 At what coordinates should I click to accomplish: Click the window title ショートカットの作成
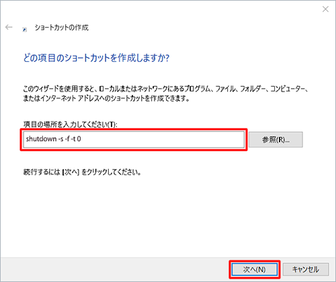[62, 28]
